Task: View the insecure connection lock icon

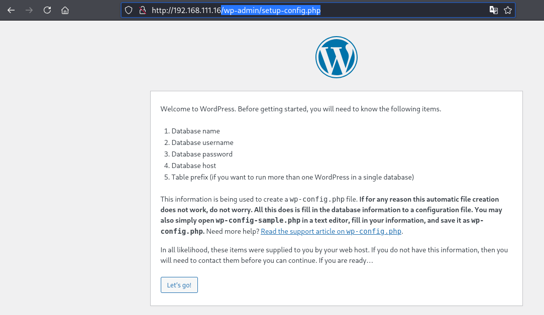Action: point(143,11)
